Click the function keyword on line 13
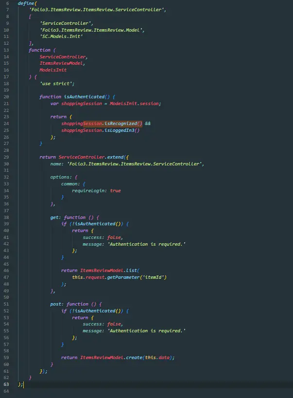293x398 pixels. click(39, 50)
